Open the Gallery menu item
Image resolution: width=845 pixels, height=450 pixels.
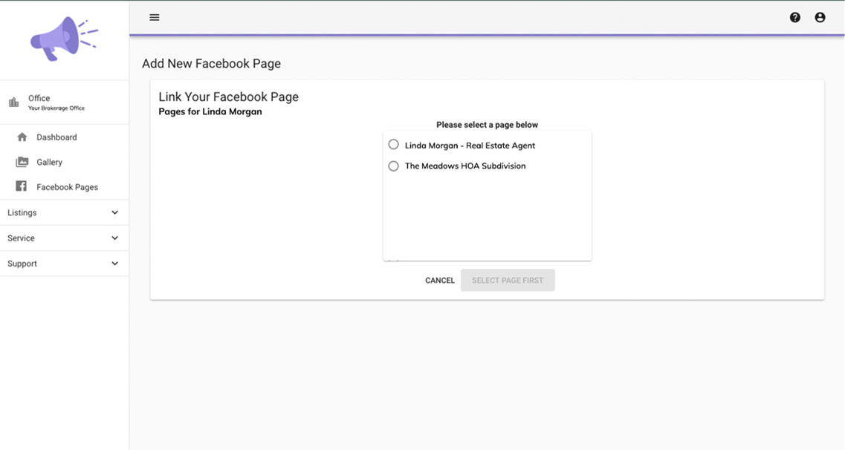click(x=50, y=162)
